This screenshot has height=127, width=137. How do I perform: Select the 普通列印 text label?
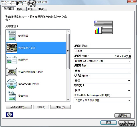pos(23,36)
